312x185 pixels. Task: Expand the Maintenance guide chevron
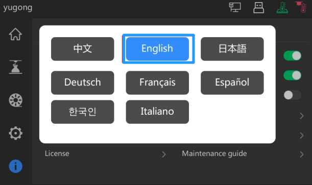click(x=302, y=154)
